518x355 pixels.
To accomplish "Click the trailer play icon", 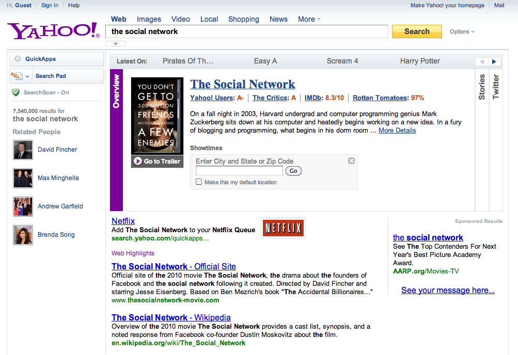I will [138, 161].
